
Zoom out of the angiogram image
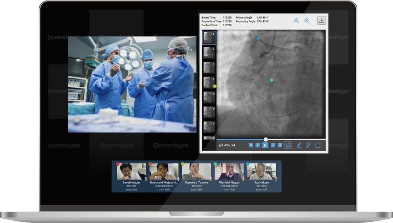(297, 21)
